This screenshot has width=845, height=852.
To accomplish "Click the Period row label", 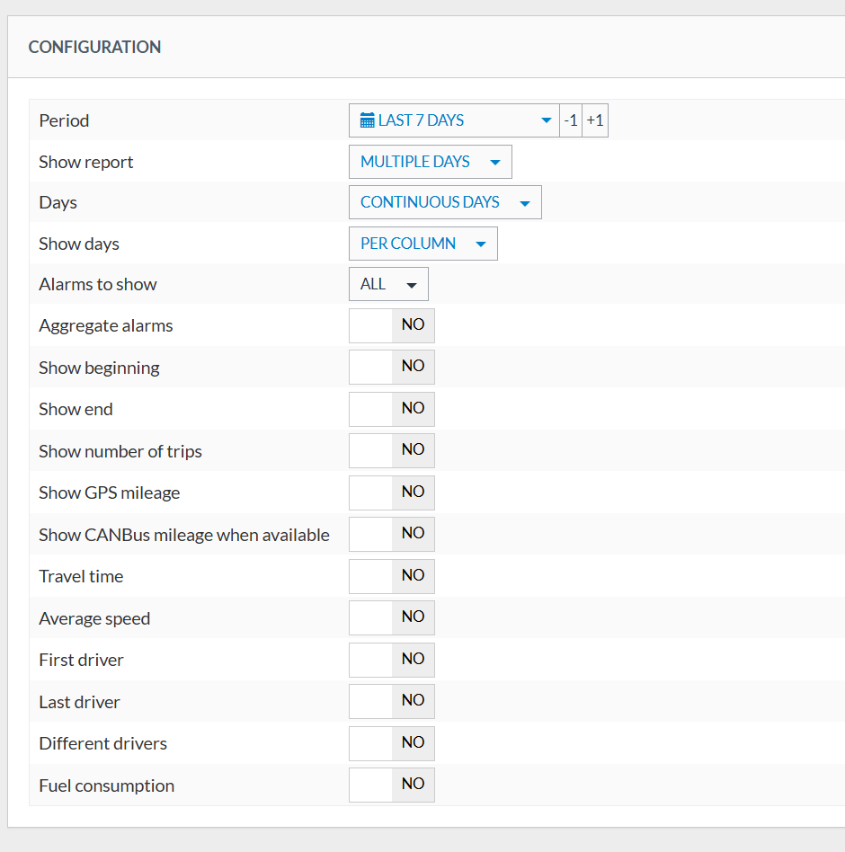I will tap(64, 120).
